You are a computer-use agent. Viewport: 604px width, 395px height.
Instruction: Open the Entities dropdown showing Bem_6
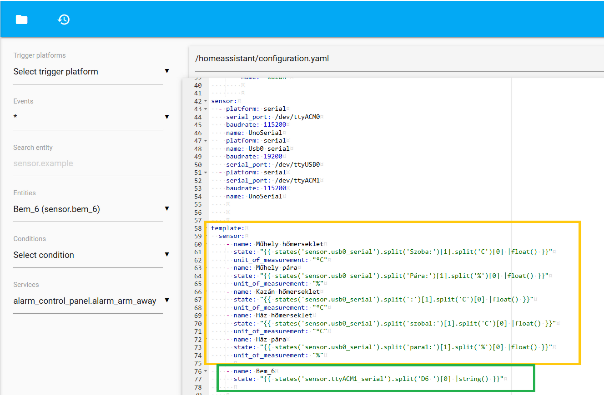coord(91,209)
